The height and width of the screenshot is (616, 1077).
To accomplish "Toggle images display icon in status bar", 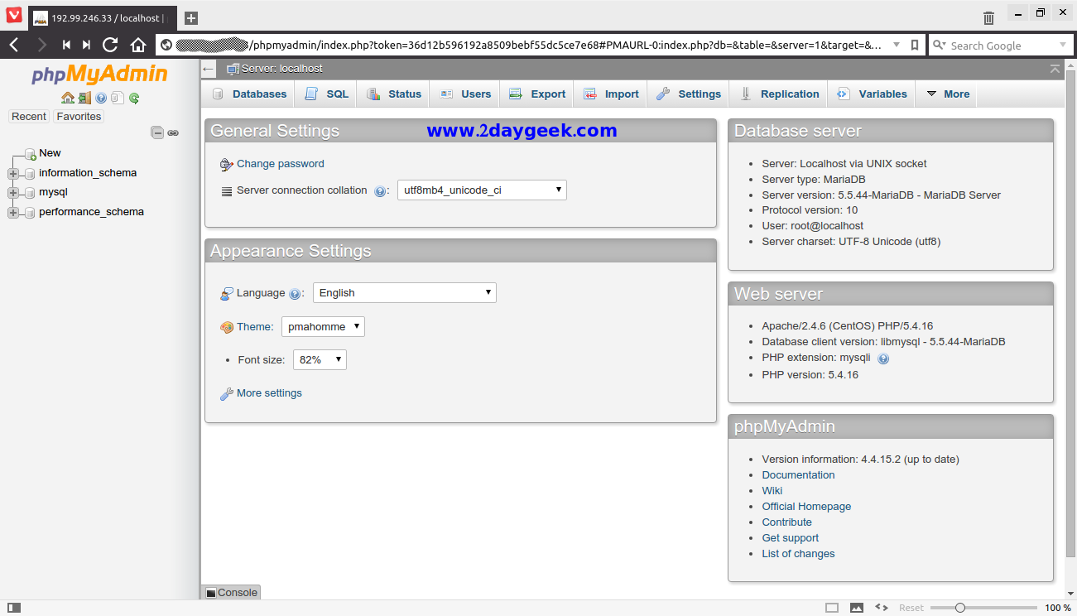I will 857,608.
